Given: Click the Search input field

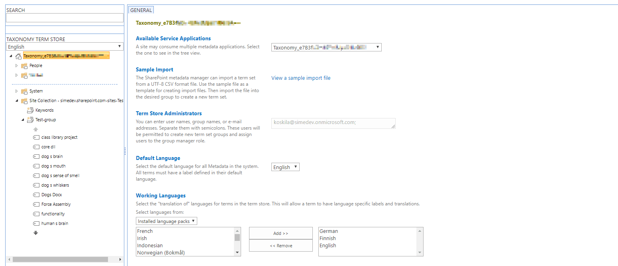Looking at the screenshot, I should [x=65, y=18].
